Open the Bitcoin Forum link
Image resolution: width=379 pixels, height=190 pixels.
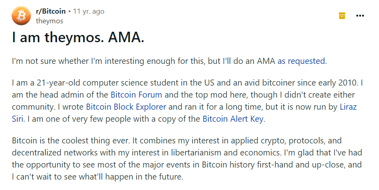click(137, 94)
